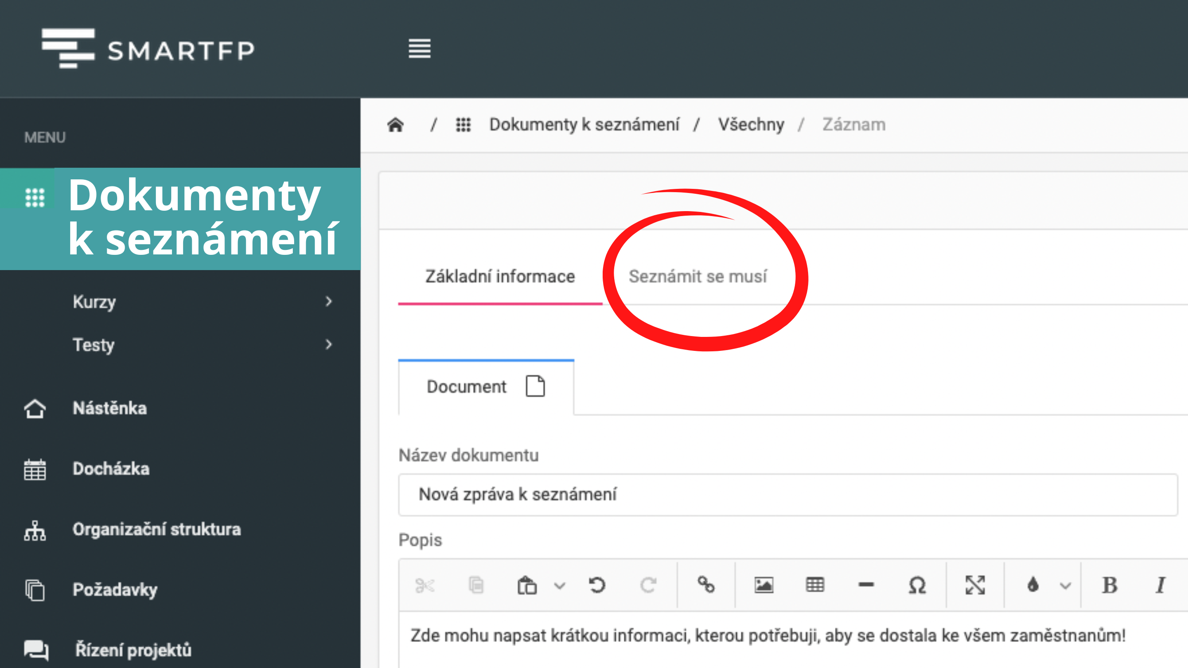Click the Insert link icon in editor
This screenshot has width=1188, height=668.
[x=706, y=585]
